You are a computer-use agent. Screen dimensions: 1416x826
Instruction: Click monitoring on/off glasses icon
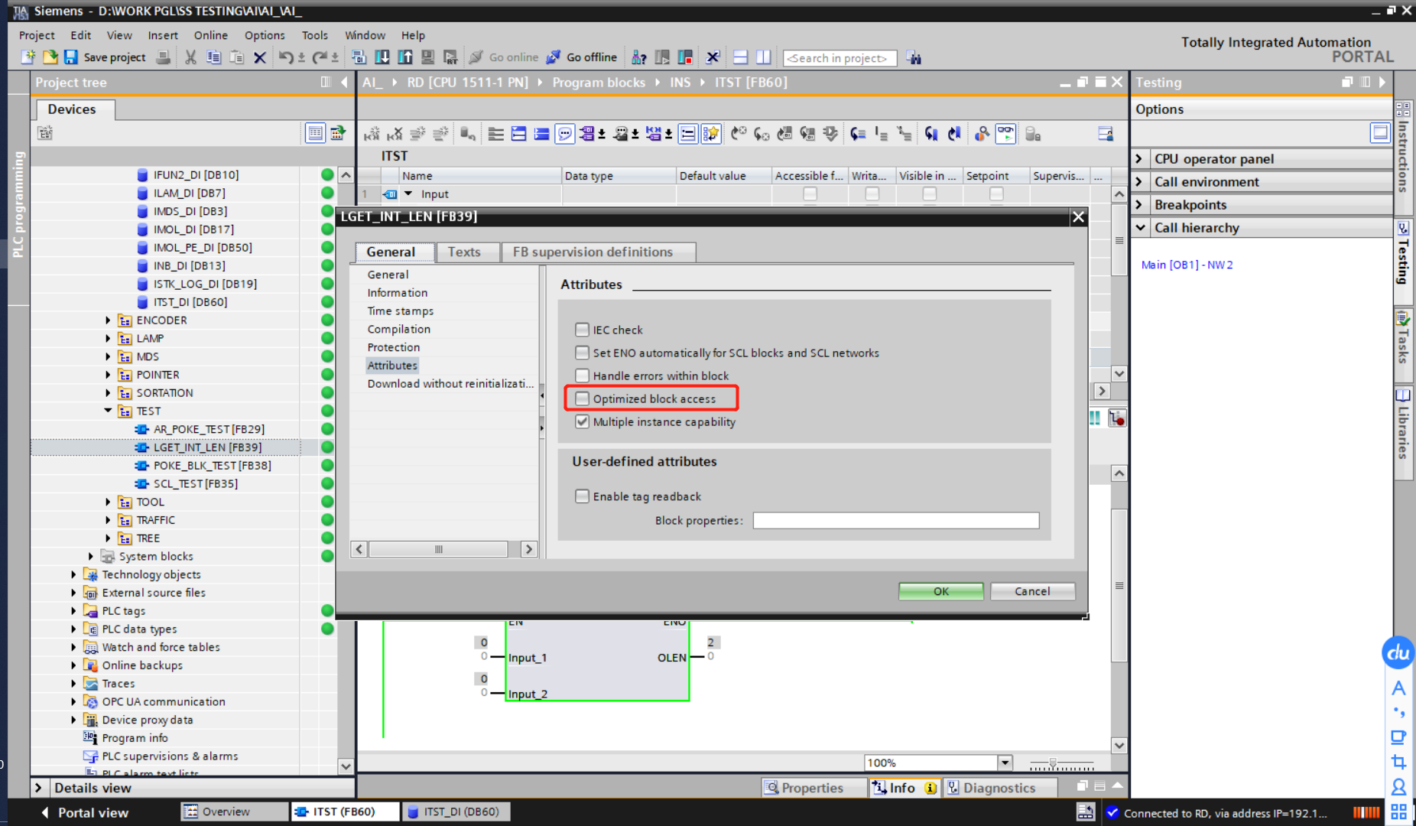tap(1005, 134)
